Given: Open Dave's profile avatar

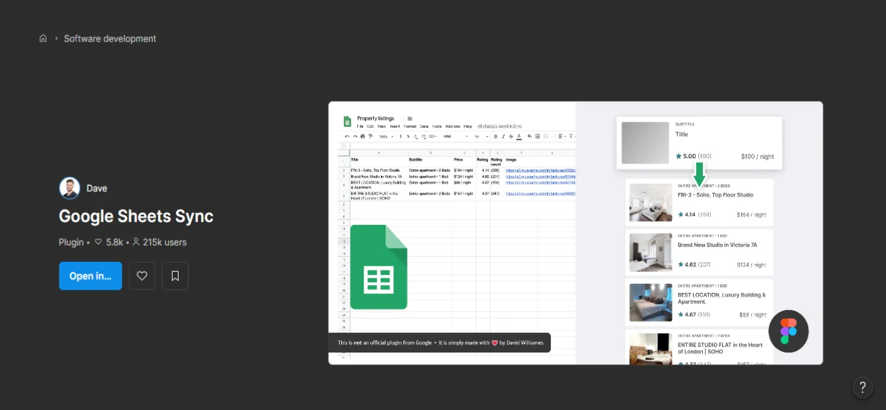Looking at the screenshot, I should [69, 188].
